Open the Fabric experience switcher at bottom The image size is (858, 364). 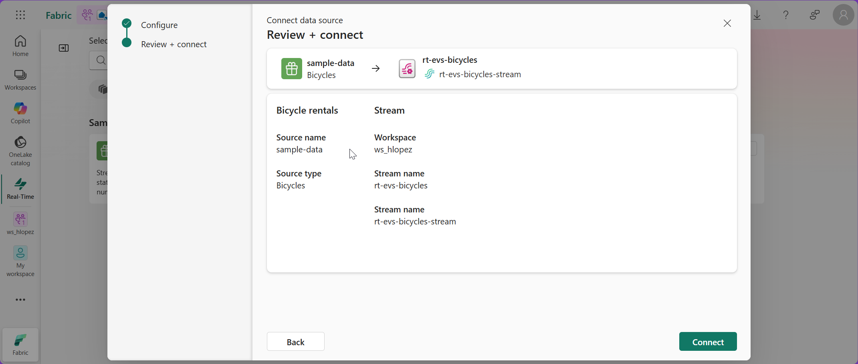pos(20,344)
